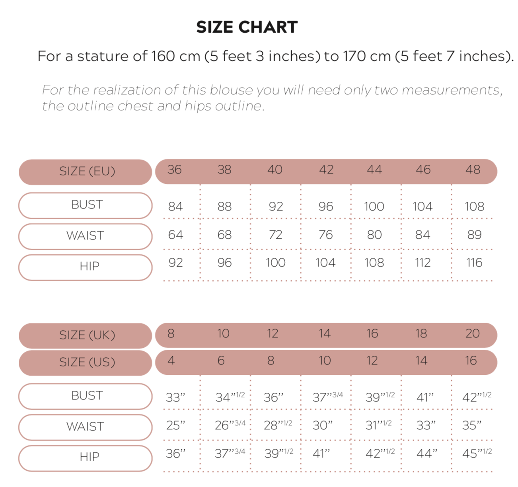Screen dimensions: 518x487
Task: Click the italic note about two measurements
Action: pos(272,98)
